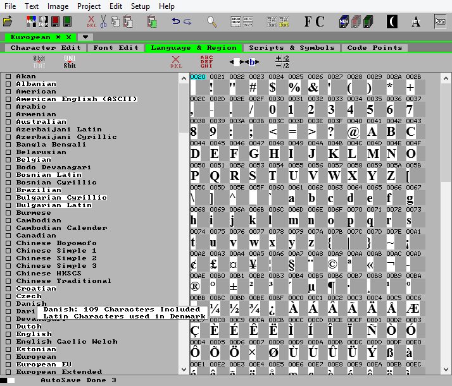Select Bulgarian Cyrillic in the list
This screenshot has height=386, width=452.
[x=61, y=198]
